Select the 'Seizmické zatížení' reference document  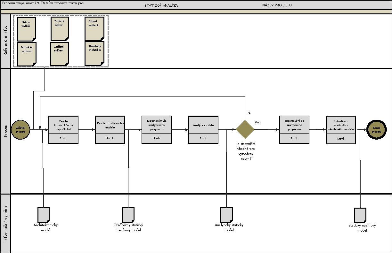click(x=27, y=54)
